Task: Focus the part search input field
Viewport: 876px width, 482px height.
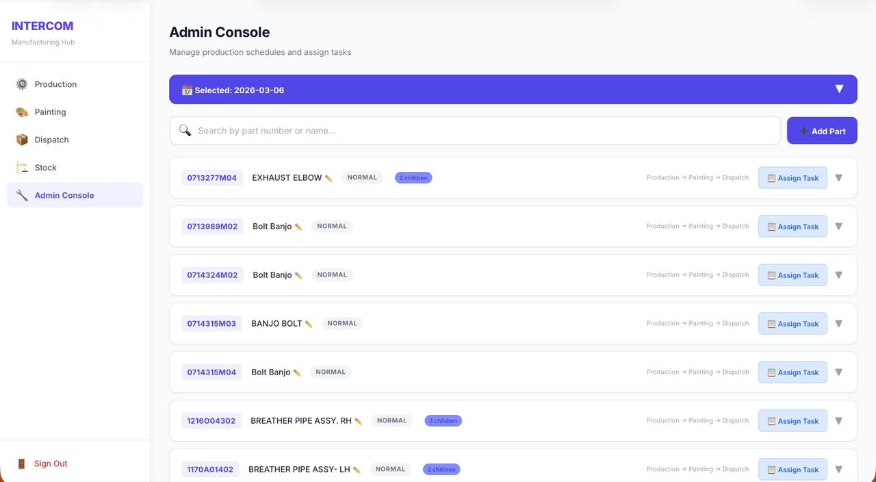Action: point(475,131)
